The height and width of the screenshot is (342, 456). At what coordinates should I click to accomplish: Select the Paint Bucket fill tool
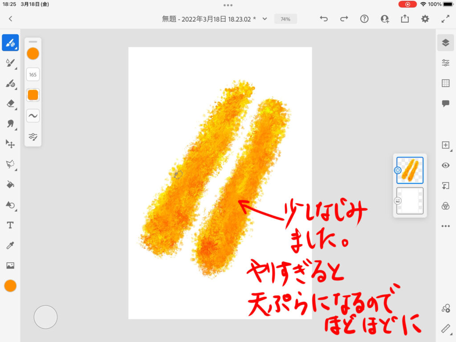tap(10, 184)
